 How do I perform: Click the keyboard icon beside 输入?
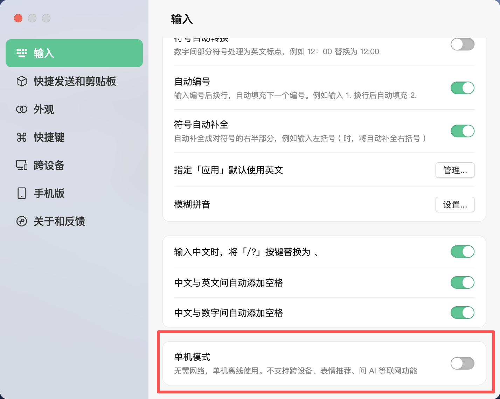22,53
